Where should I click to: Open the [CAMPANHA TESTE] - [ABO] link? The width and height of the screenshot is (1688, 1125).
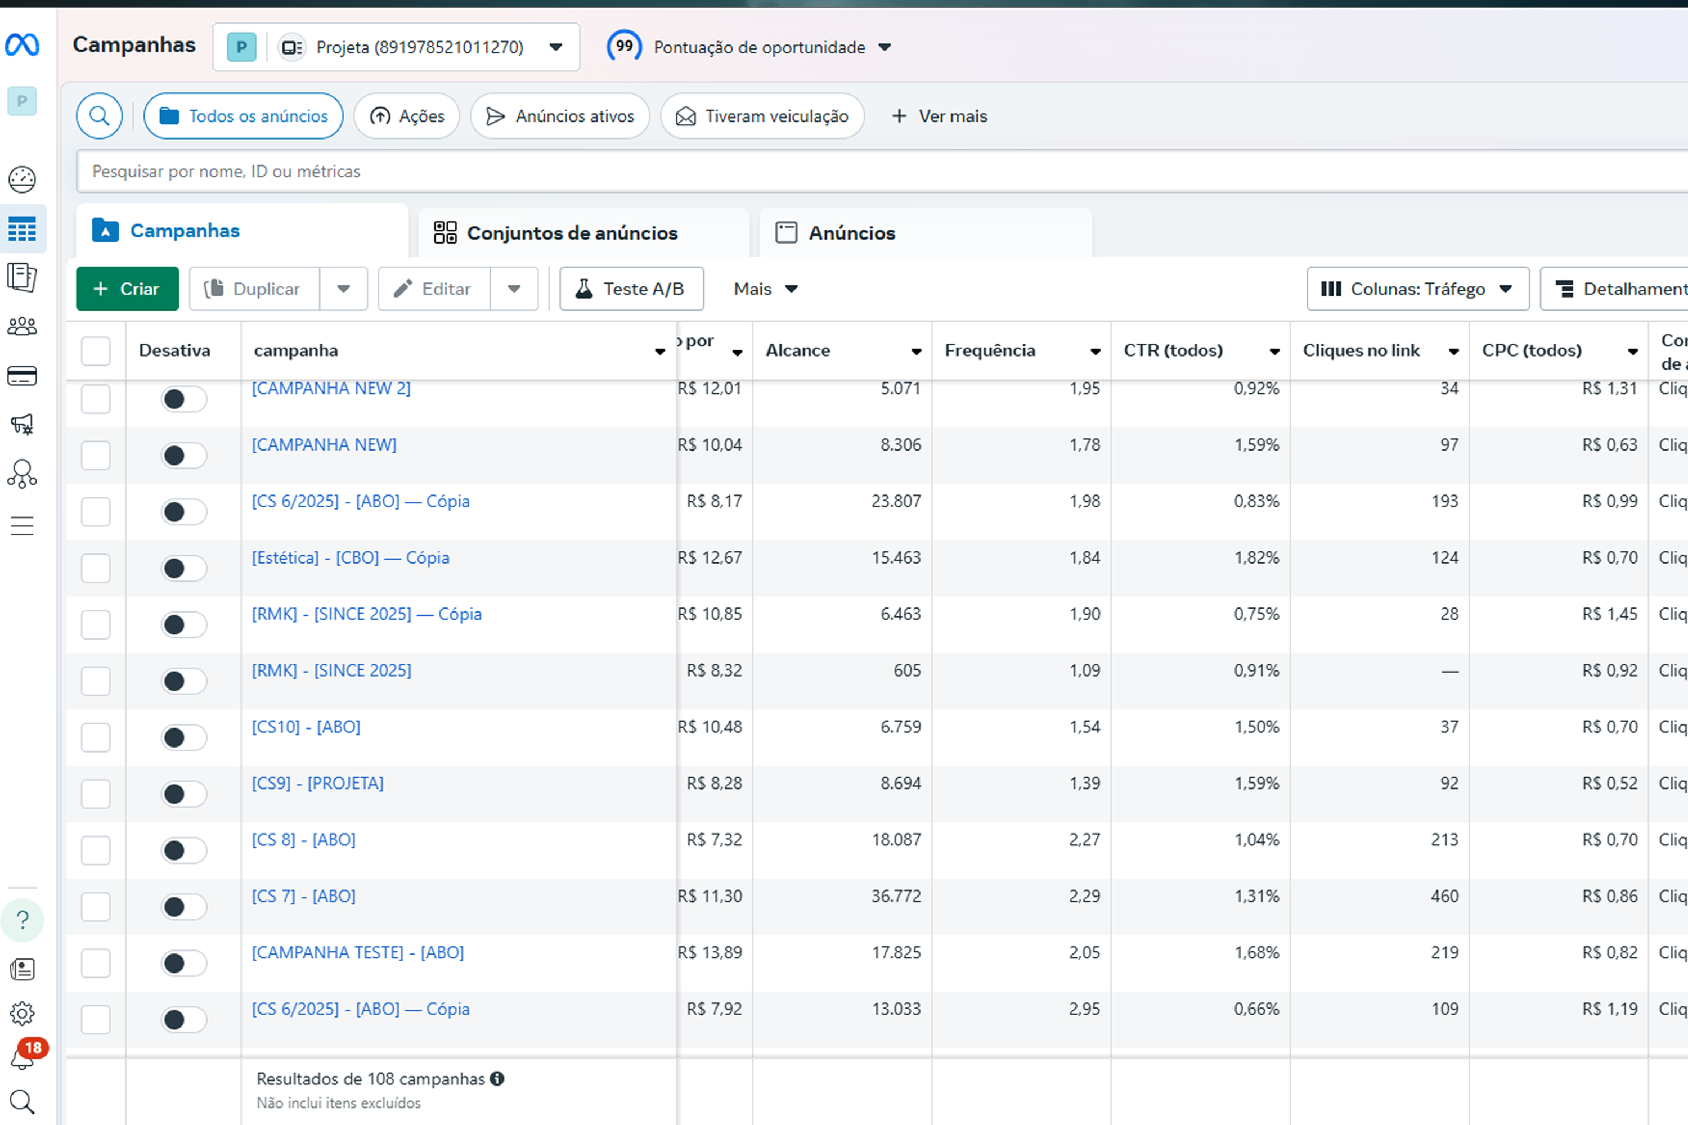click(x=357, y=952)
